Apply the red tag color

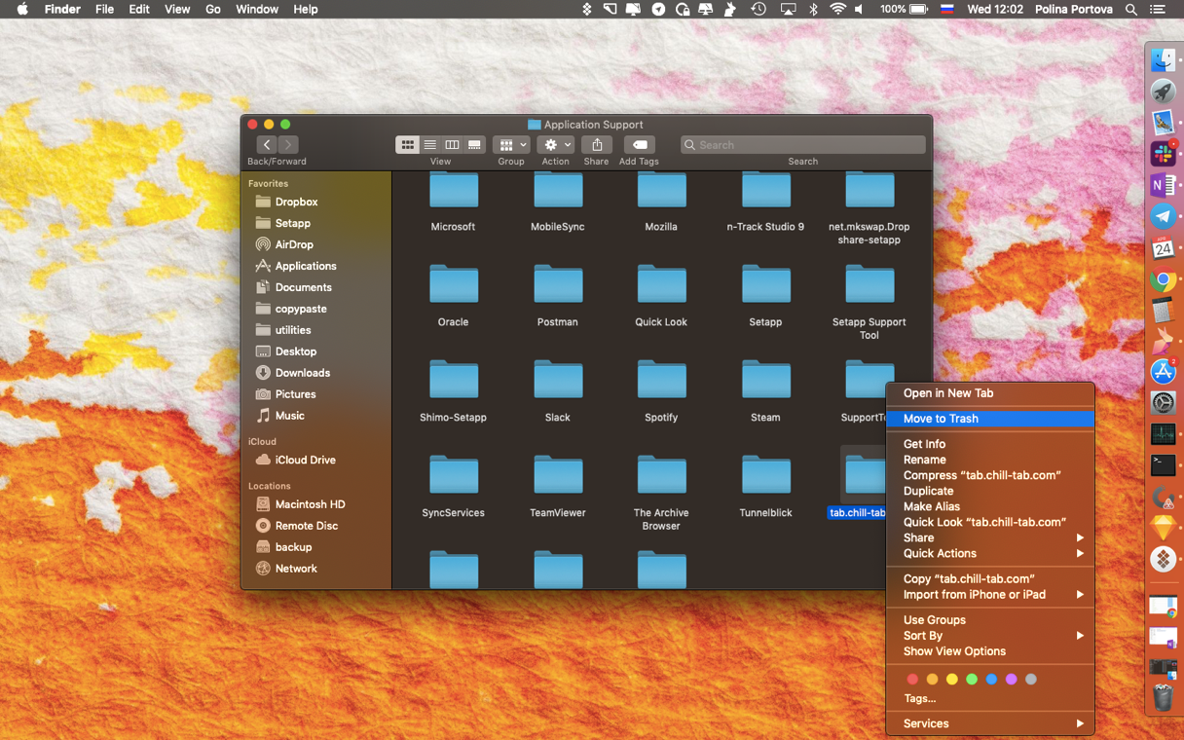tap(912, 680)
